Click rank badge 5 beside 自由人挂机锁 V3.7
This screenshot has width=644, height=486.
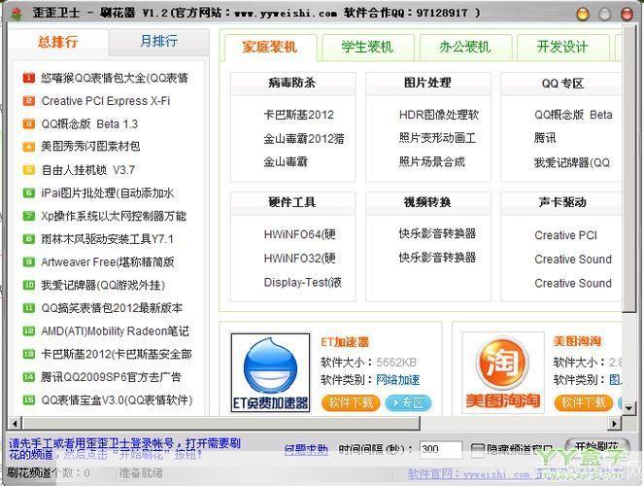tap(29, 170)
